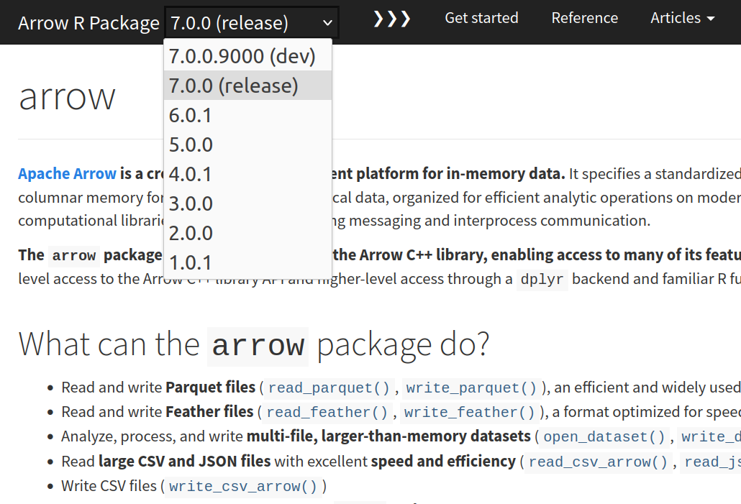Image resolution: width=741 pixels, height=504 pixels.
Task: Select 7.0.0.9000 (dev) version option
Action: click(x=242, y=56)
